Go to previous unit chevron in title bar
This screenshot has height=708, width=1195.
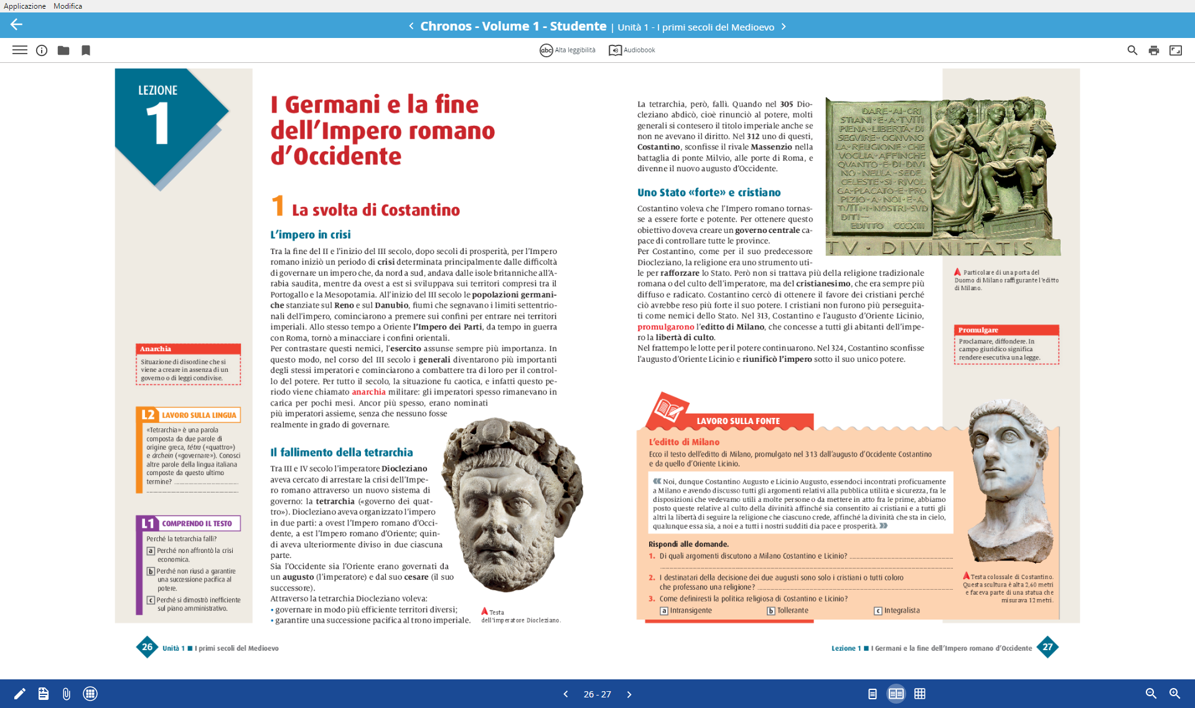[411, 26]
